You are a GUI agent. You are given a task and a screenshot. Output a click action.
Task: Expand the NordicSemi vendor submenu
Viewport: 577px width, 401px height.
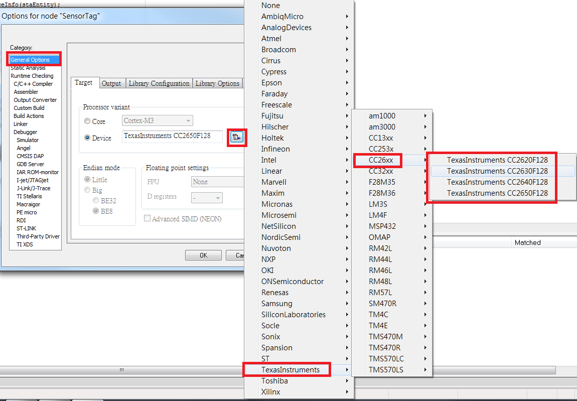tap(299, 237)
